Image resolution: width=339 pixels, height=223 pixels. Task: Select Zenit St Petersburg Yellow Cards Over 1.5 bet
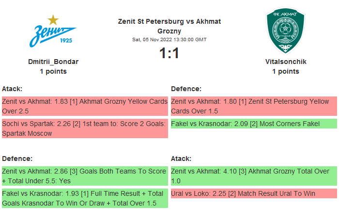[254, 106]
